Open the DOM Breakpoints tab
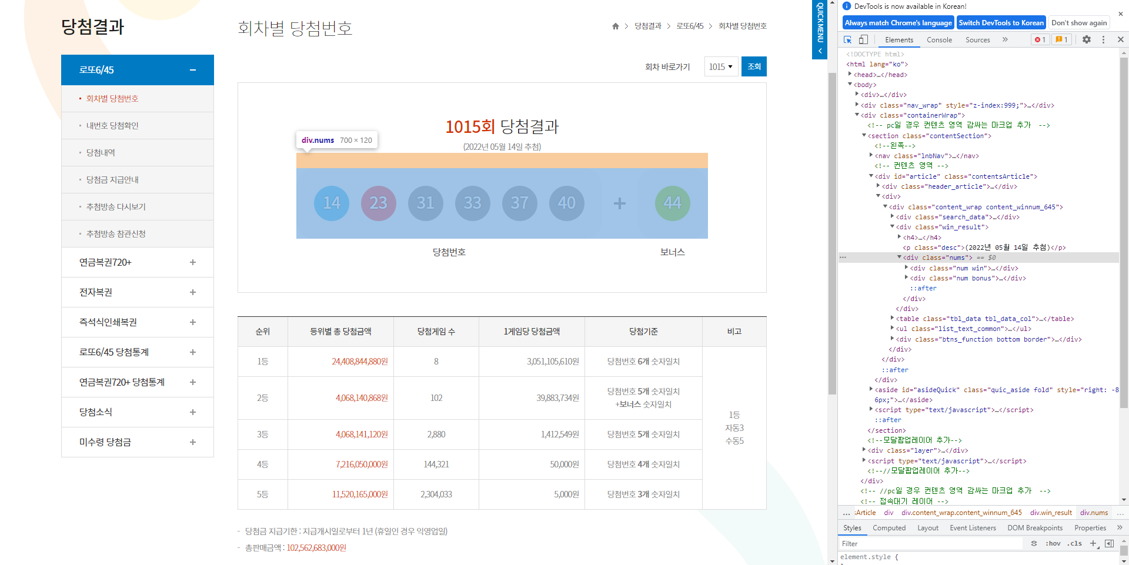 [1035, 528]
